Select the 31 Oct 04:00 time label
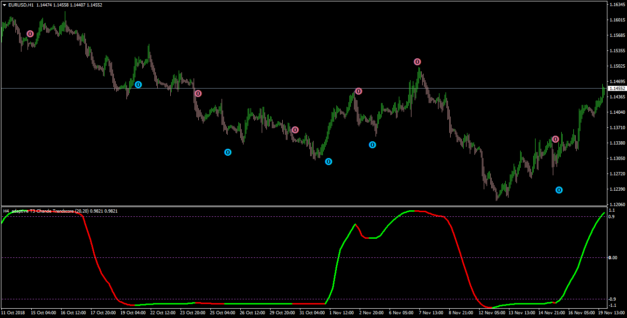 click(x=312, y=313)
